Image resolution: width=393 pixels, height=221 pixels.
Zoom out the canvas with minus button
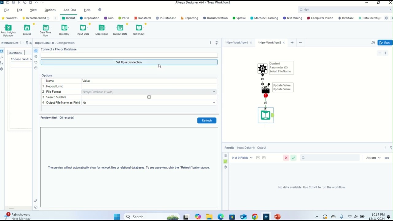379,53
